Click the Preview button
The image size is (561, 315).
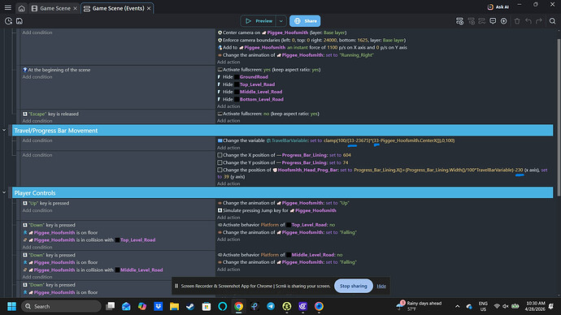coord(259,21)
